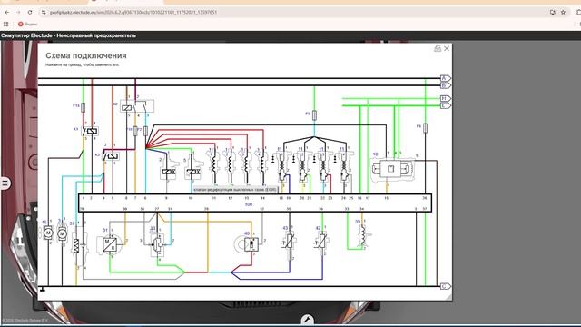Select the injector wired to ECU pin 13
Image resolution: width=581 pixels, height=327 pixels.
pos(246,165)
